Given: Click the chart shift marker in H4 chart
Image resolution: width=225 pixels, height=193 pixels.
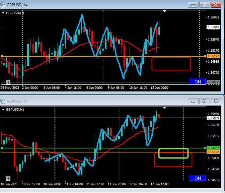Looking at the screenshot, I should tap(165, 11).
